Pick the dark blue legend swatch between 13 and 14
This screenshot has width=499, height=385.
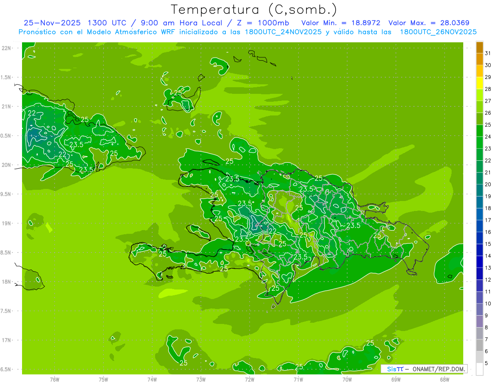point(479,262)
